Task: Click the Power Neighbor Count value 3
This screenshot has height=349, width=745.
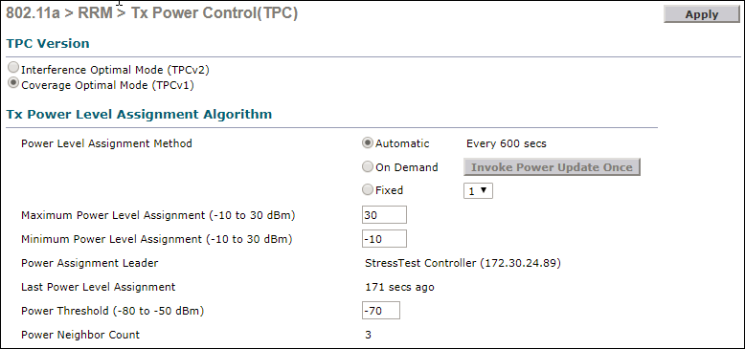Action: point(369,335)
